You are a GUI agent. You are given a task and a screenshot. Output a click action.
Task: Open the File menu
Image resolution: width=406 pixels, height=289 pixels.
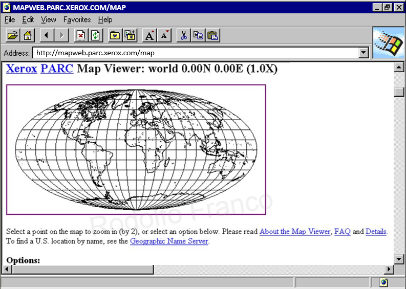click(10, 20)
